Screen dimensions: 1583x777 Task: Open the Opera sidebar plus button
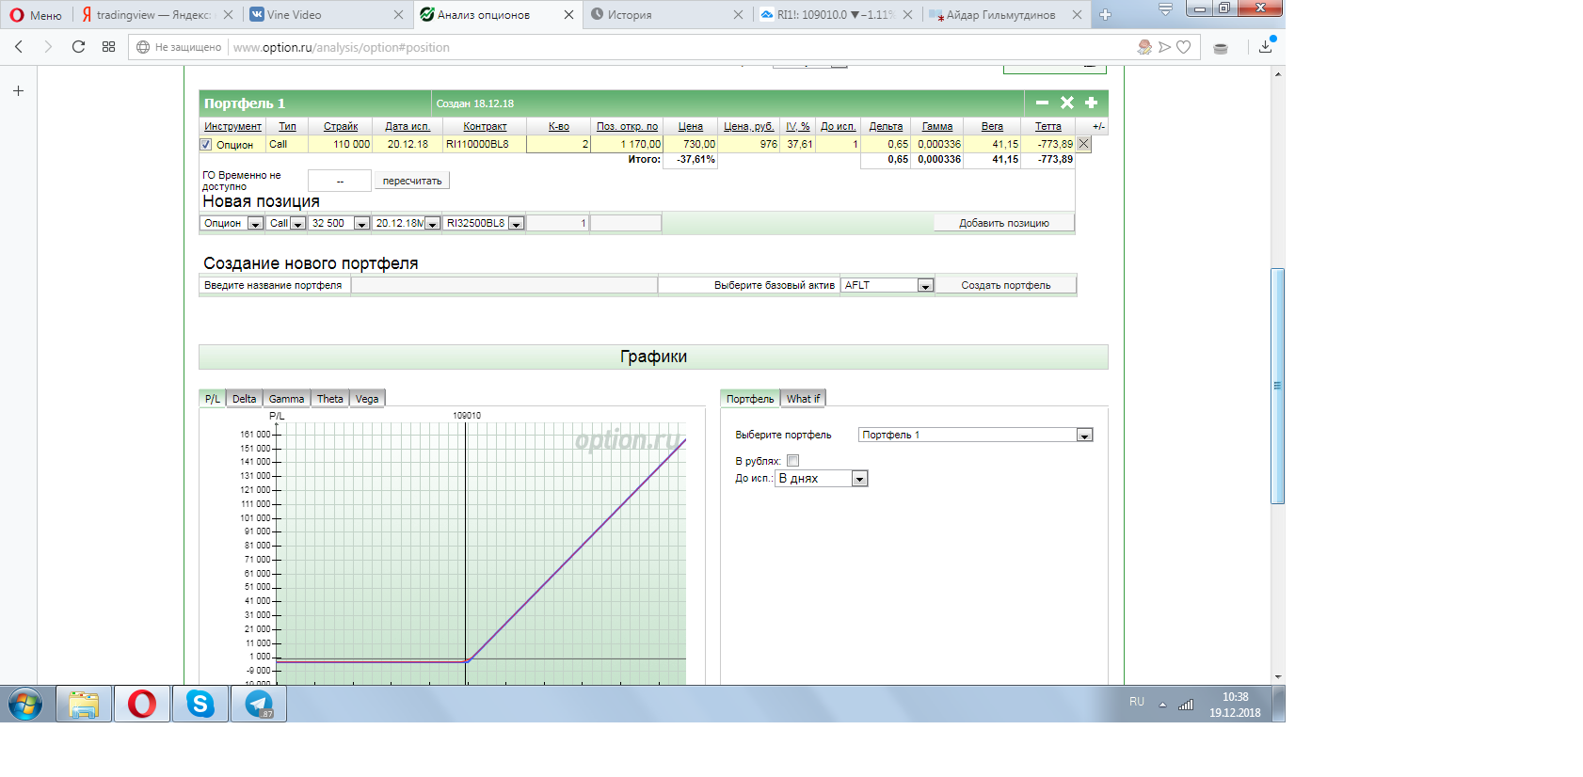click(18, 91)
